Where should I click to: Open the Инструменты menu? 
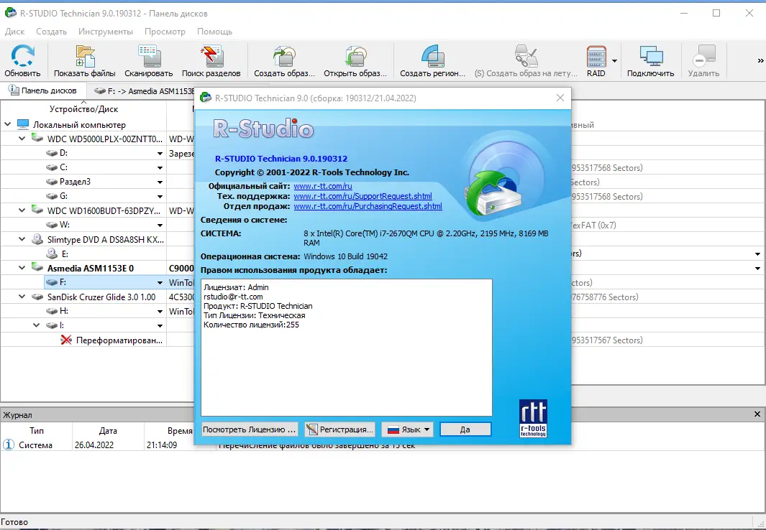coord(105,32)
